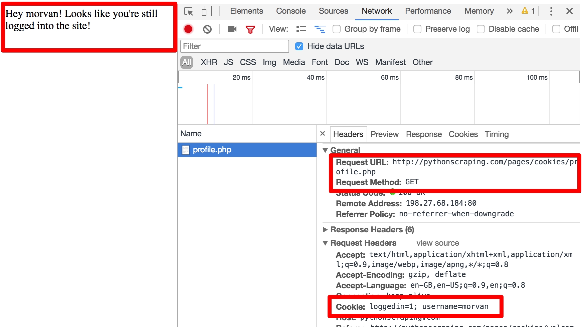Click the inspect element picker icon

[x=189, y=11]
